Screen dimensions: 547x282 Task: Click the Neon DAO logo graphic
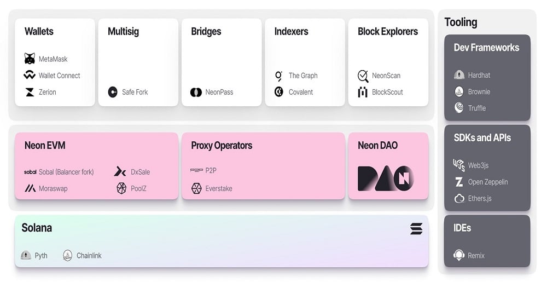pyautogui.click(x=386, y=179)
